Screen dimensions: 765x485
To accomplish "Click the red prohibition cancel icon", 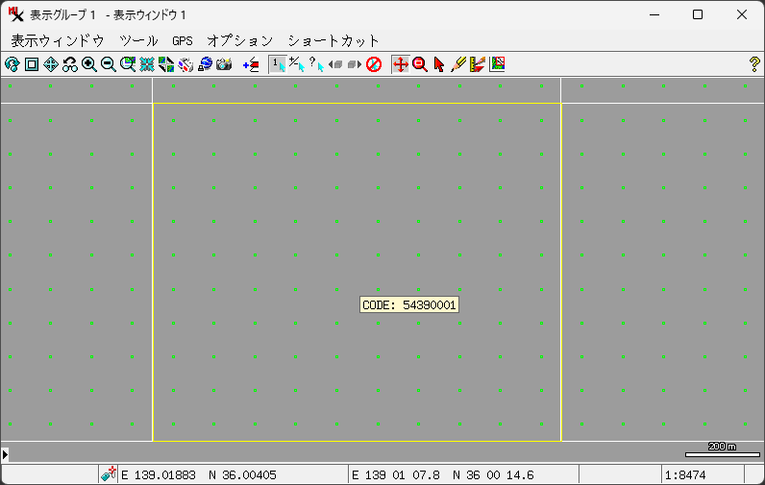I will click(x=374, y=64).
